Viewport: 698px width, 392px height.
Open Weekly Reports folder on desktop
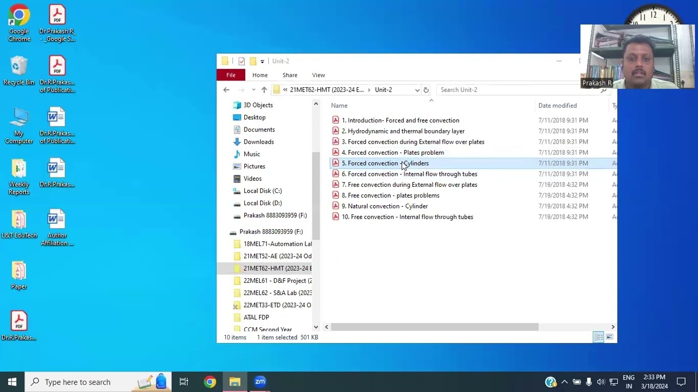coord(19,177)
